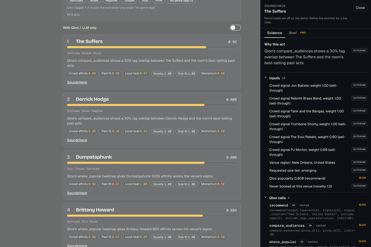This screenshot has width=371, height=247.
Task: Select the recommend call name
Action: [278, 205]
